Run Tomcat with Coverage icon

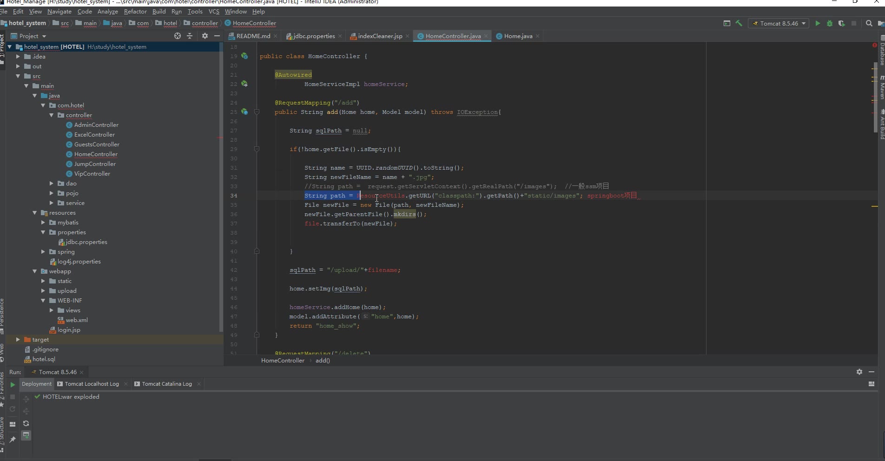pos(842,23)
